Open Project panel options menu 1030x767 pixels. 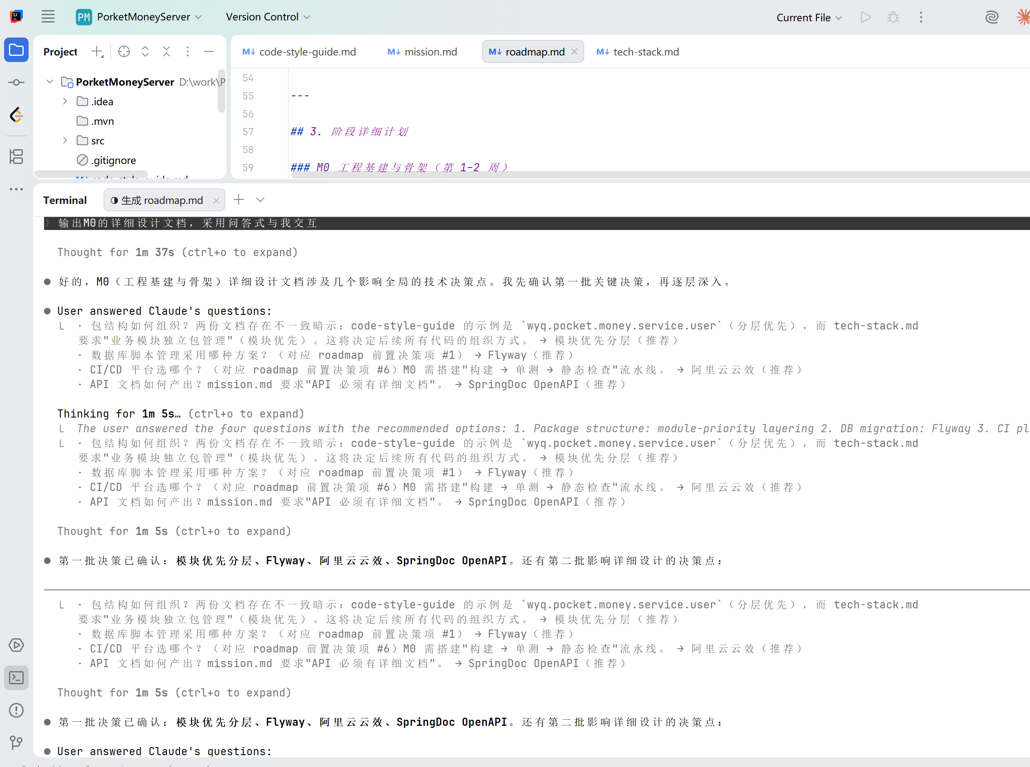click(x=188, y=51)
